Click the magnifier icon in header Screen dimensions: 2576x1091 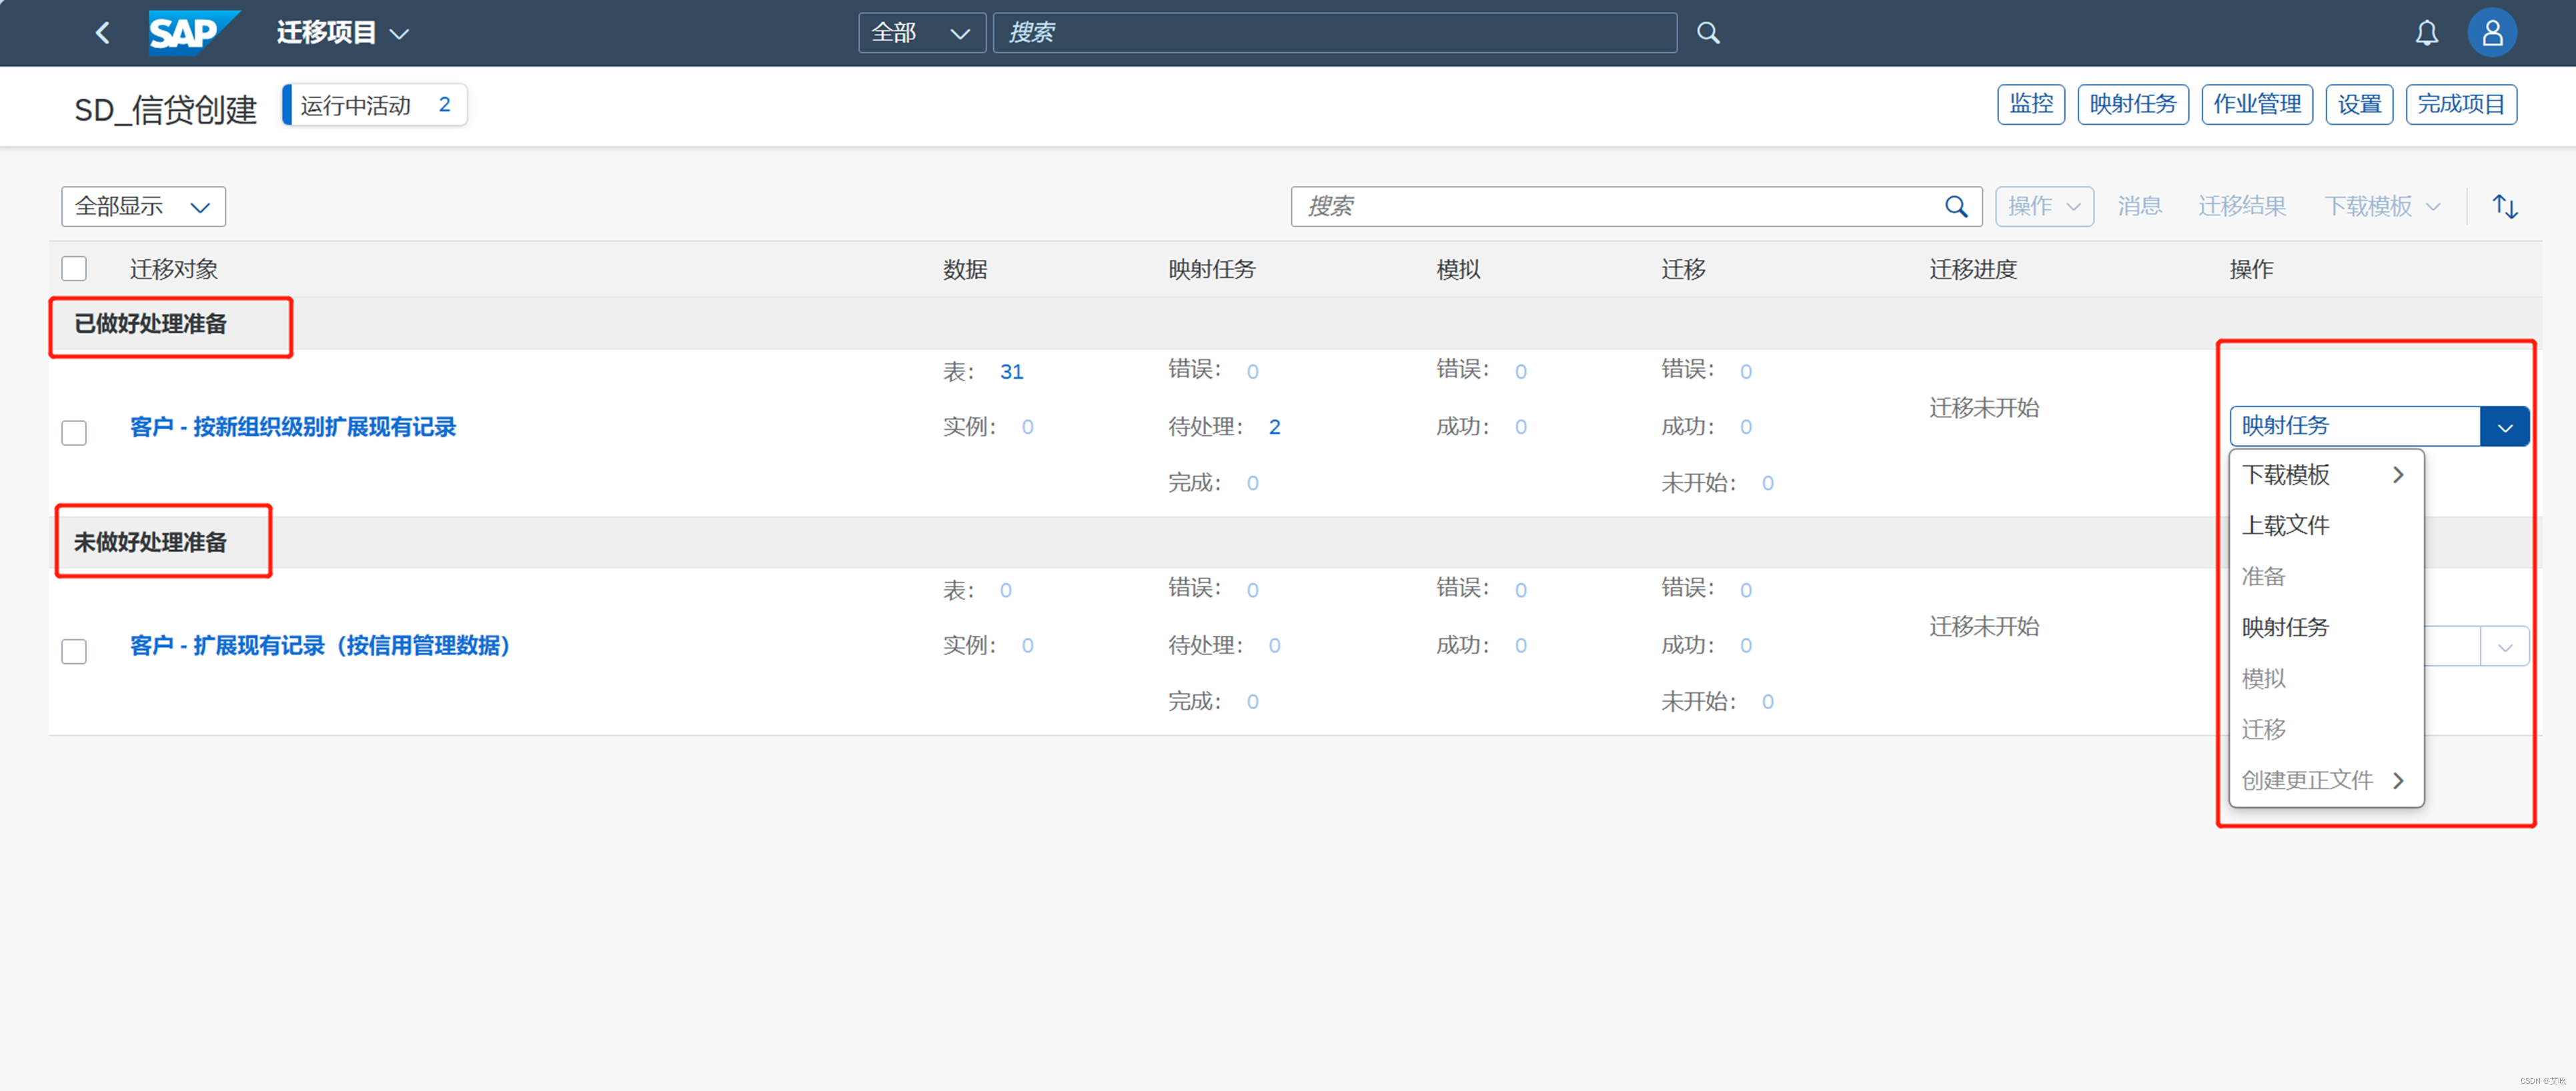pos(1708,33)
